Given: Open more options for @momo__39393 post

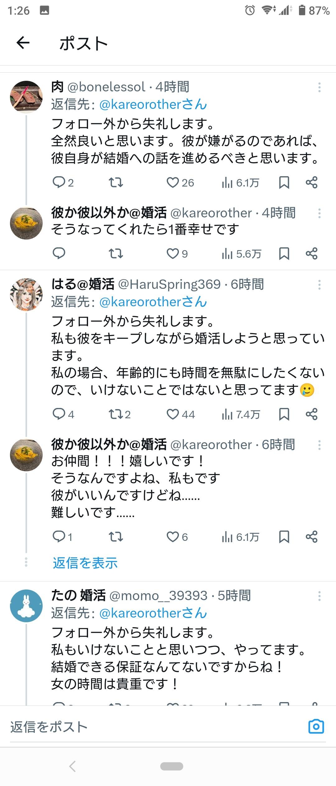Looking at the screenshot, I should pos(319,596).
